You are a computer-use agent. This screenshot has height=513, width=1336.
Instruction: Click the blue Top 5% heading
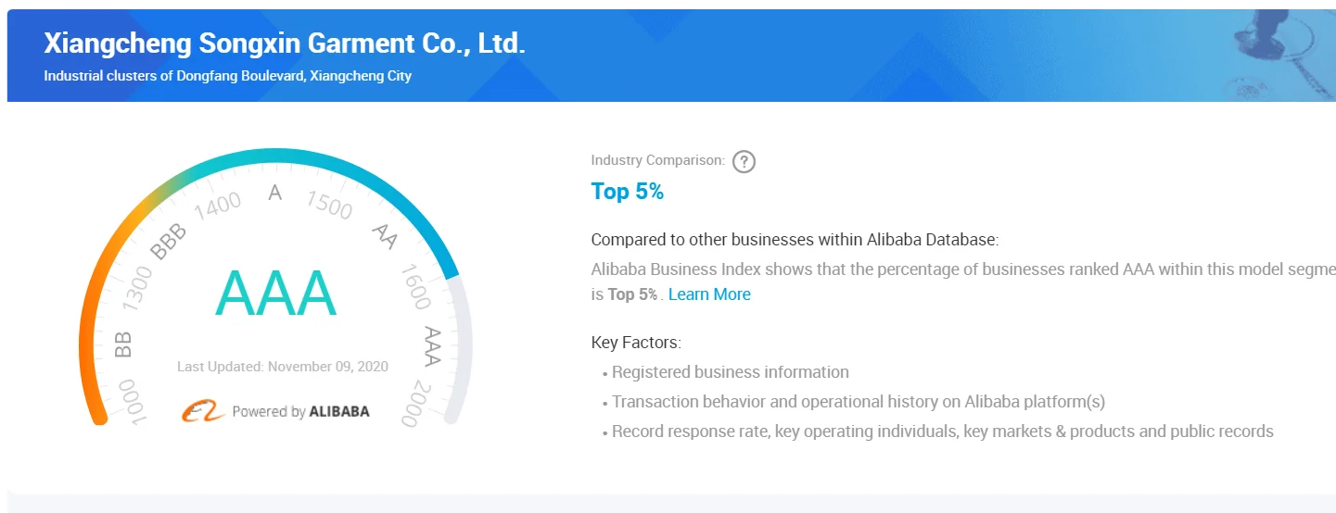pyautogui.click(x=628, y=192)
